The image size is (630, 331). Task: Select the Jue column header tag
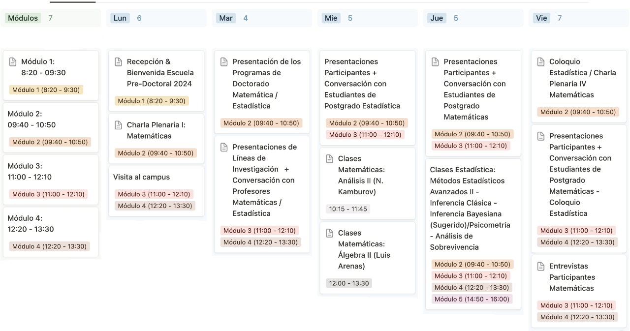(x=437, y=18)
